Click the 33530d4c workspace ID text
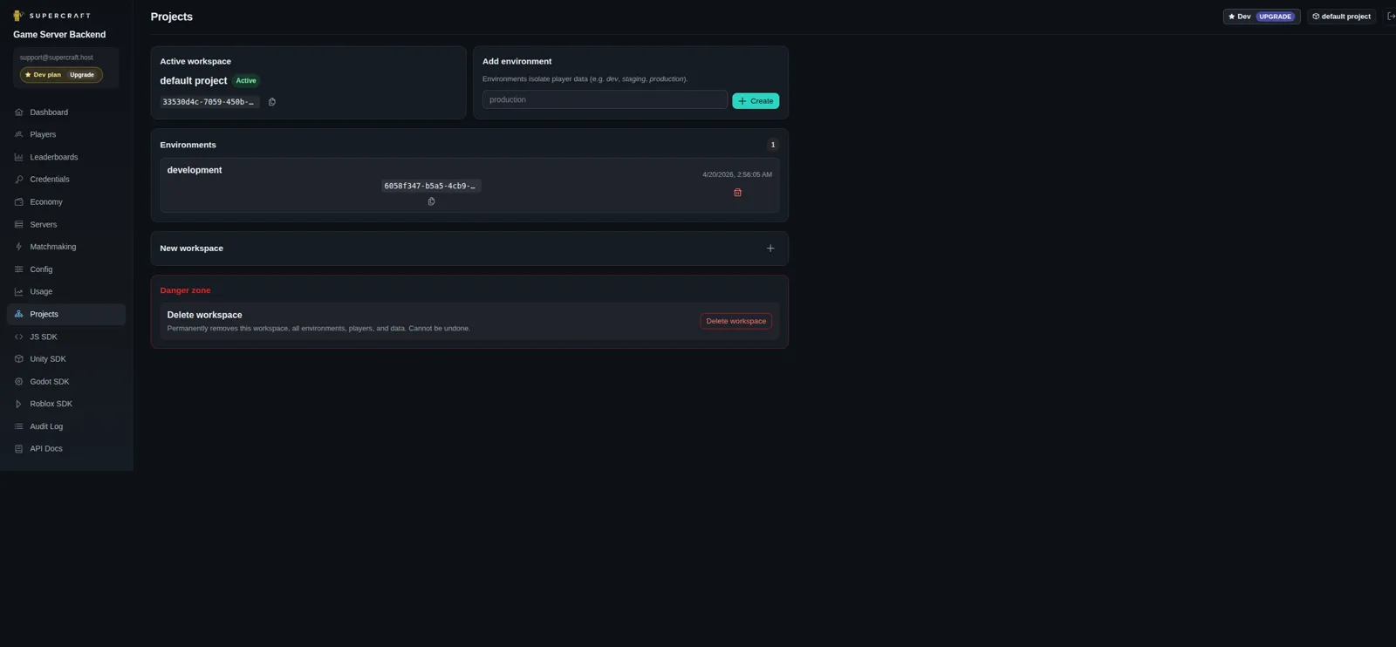This screenshot has width=1396, height=647. tap(209, 102)
